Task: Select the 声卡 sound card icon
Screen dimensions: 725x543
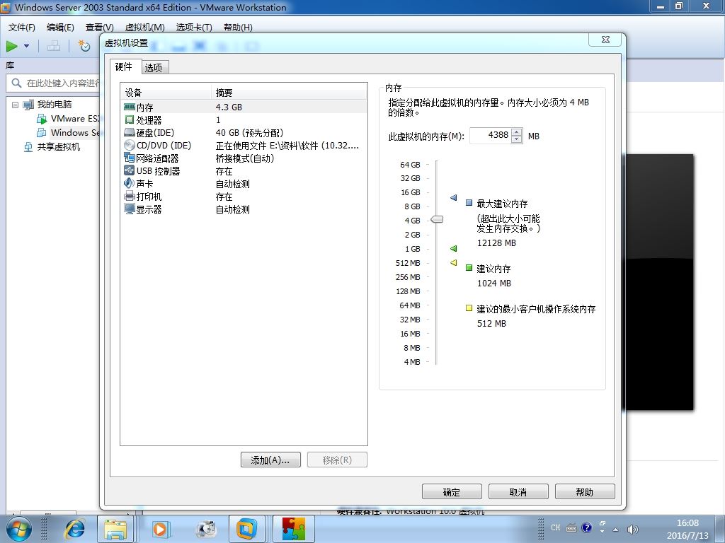Action: (x=130, y=183)
